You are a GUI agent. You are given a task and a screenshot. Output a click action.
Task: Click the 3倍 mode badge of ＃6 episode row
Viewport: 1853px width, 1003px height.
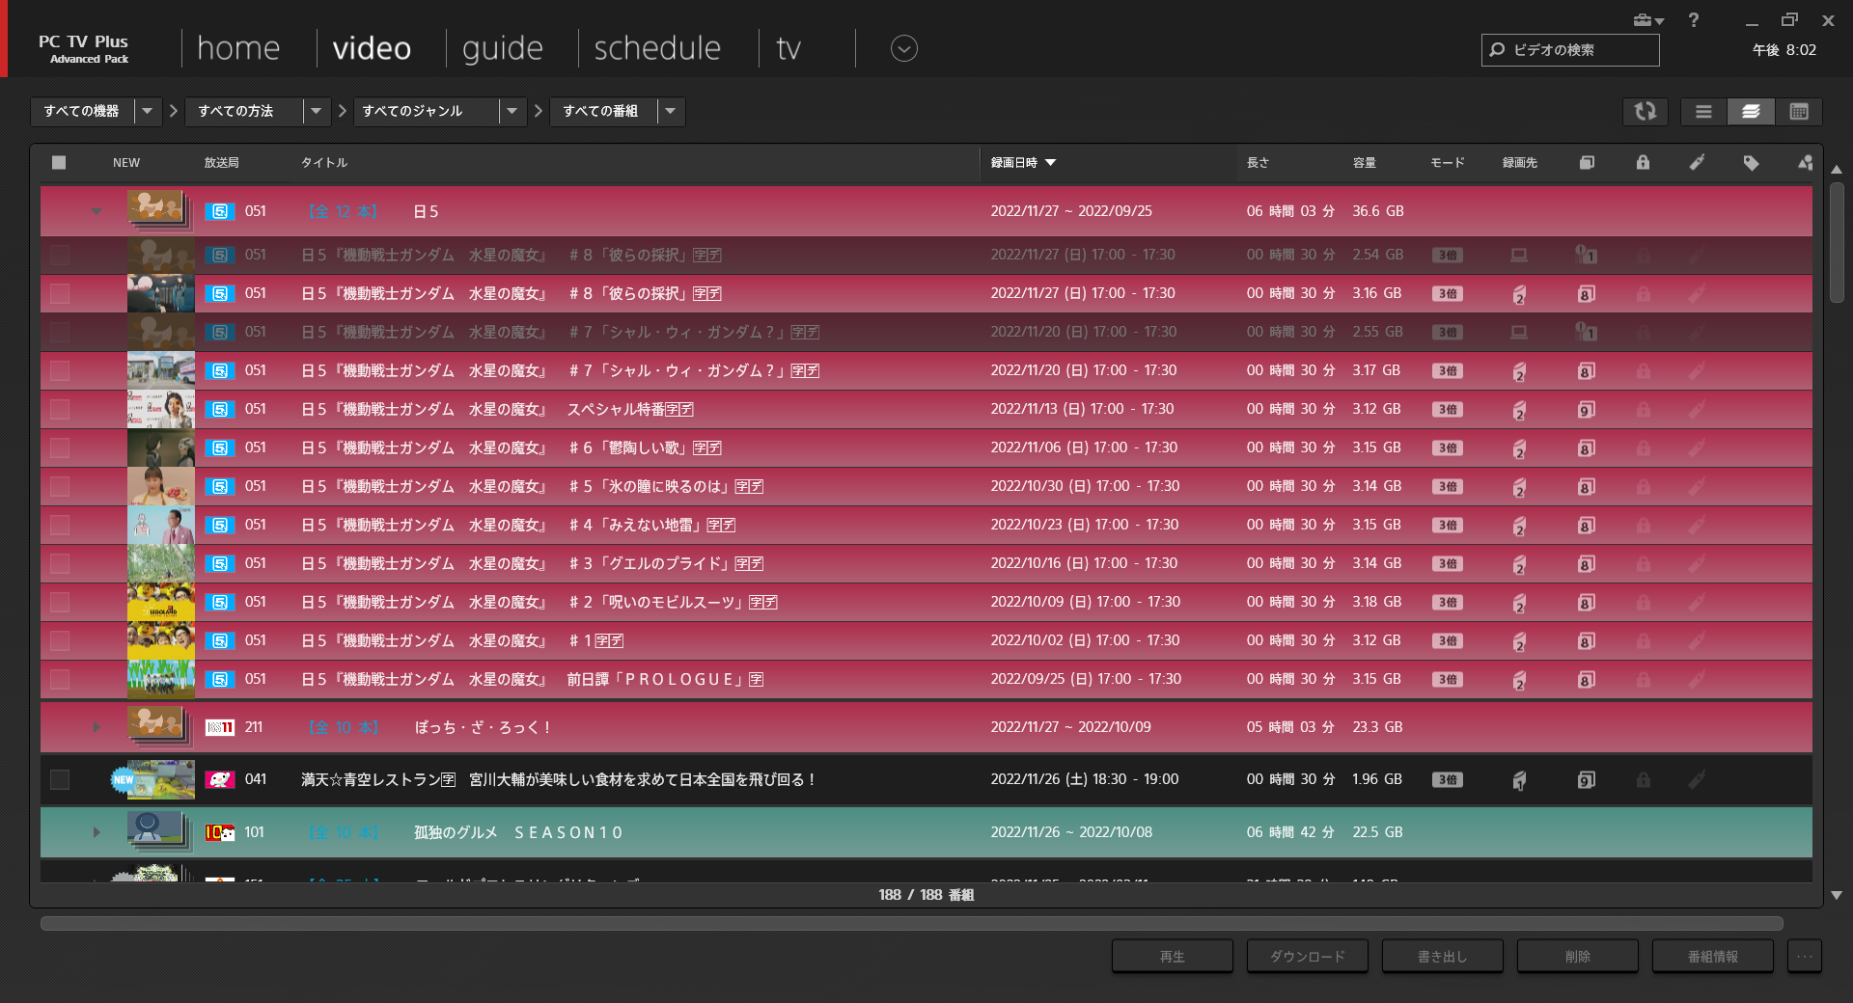pyautogui.click(x=1447, y=448)
